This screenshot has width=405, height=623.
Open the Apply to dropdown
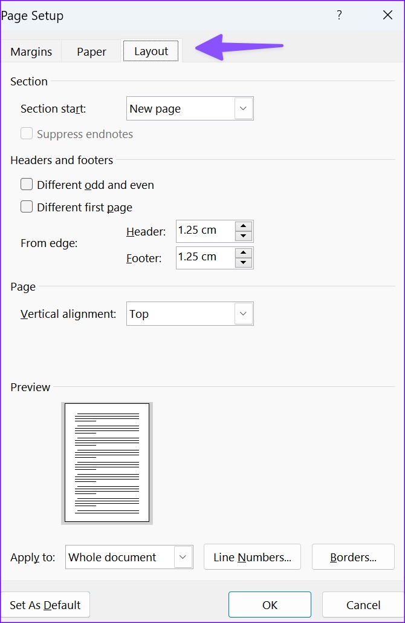(x=183, y=557)
